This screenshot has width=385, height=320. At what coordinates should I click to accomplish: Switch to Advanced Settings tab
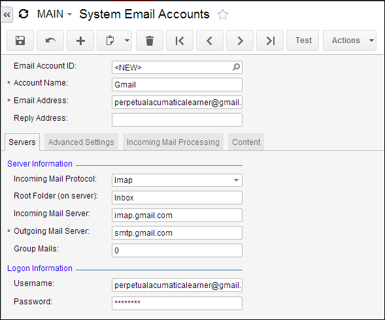tap(81, 142)
